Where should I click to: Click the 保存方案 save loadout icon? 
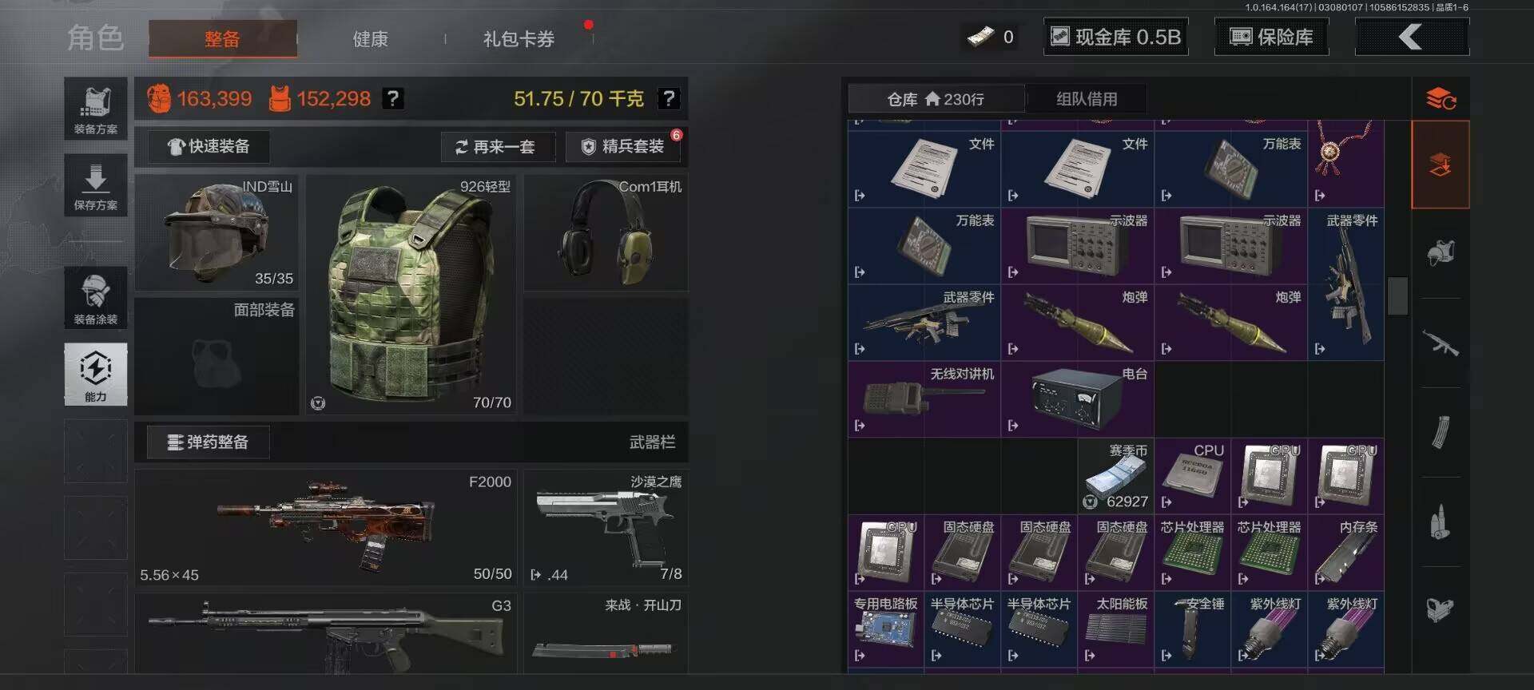pyautogui.click(x=96, y=185)
